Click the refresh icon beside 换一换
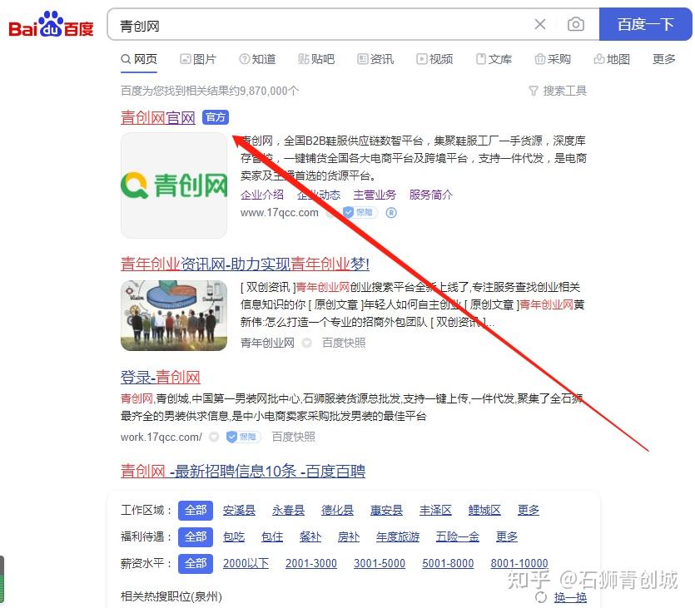 pyautogui.click(x=541, y=597)
